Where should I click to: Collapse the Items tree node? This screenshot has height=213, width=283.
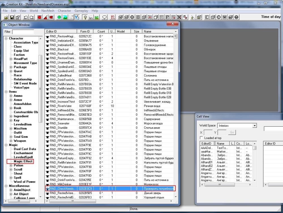(x=6, y=92)
